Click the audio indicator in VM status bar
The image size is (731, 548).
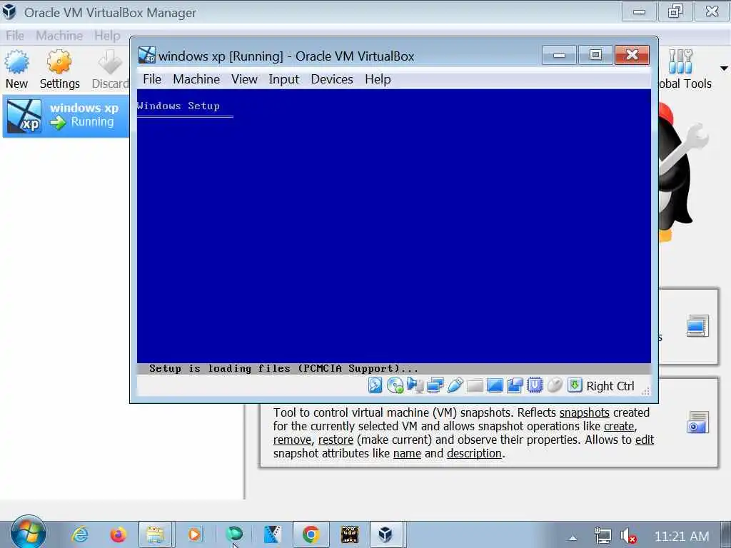[415, 386]
